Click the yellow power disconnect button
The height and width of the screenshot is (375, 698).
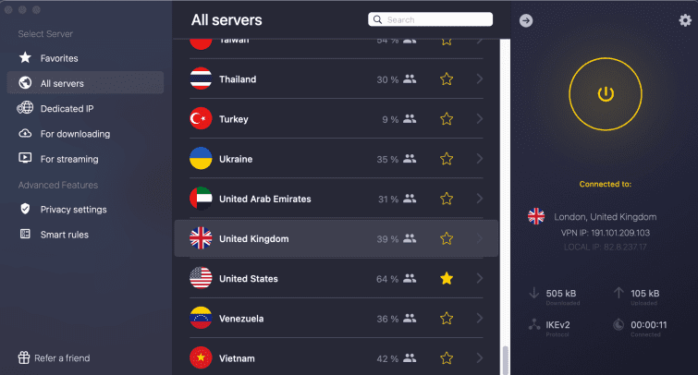click(x=606, y=94)
